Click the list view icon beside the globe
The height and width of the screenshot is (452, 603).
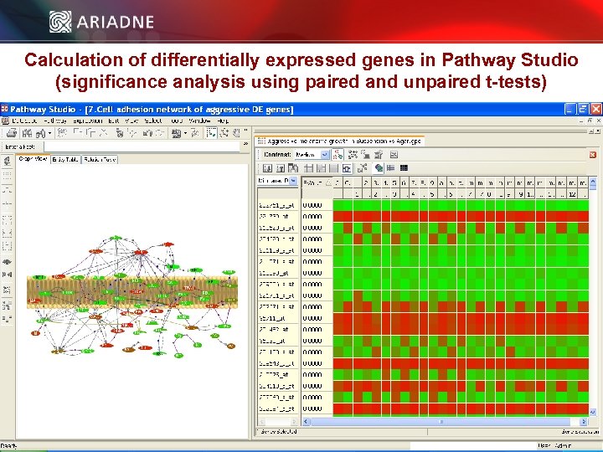391,168
